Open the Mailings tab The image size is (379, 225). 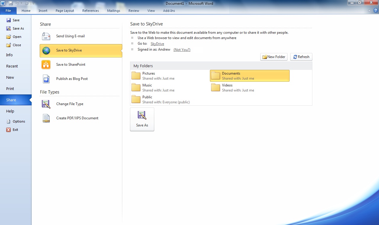pos(114,11)
